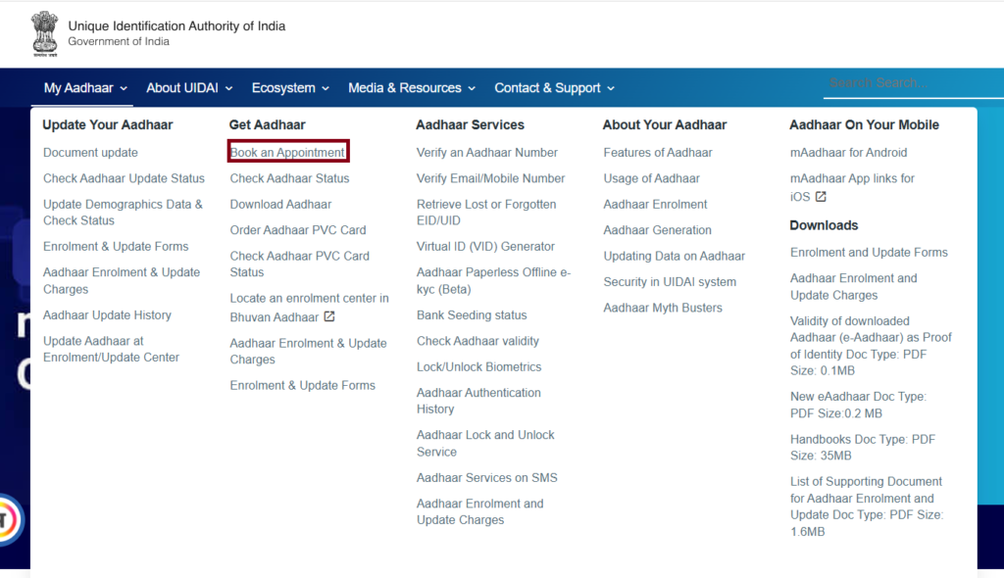Select the Lock/Unlock Biometrics link
Viewport: 1004px width, 578px height.
point(478,366)
